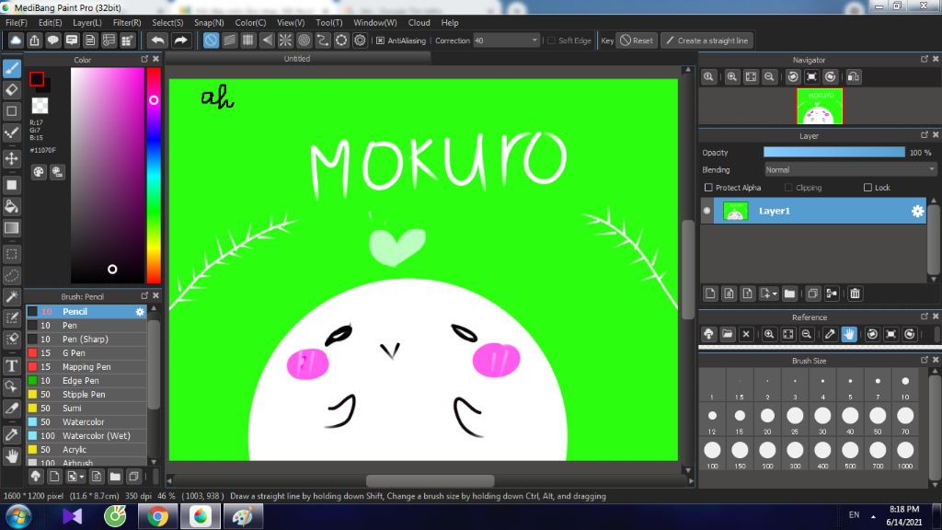Click the Reset button
The height and width of the screenshot is (530, 942).
coord(637,40)
